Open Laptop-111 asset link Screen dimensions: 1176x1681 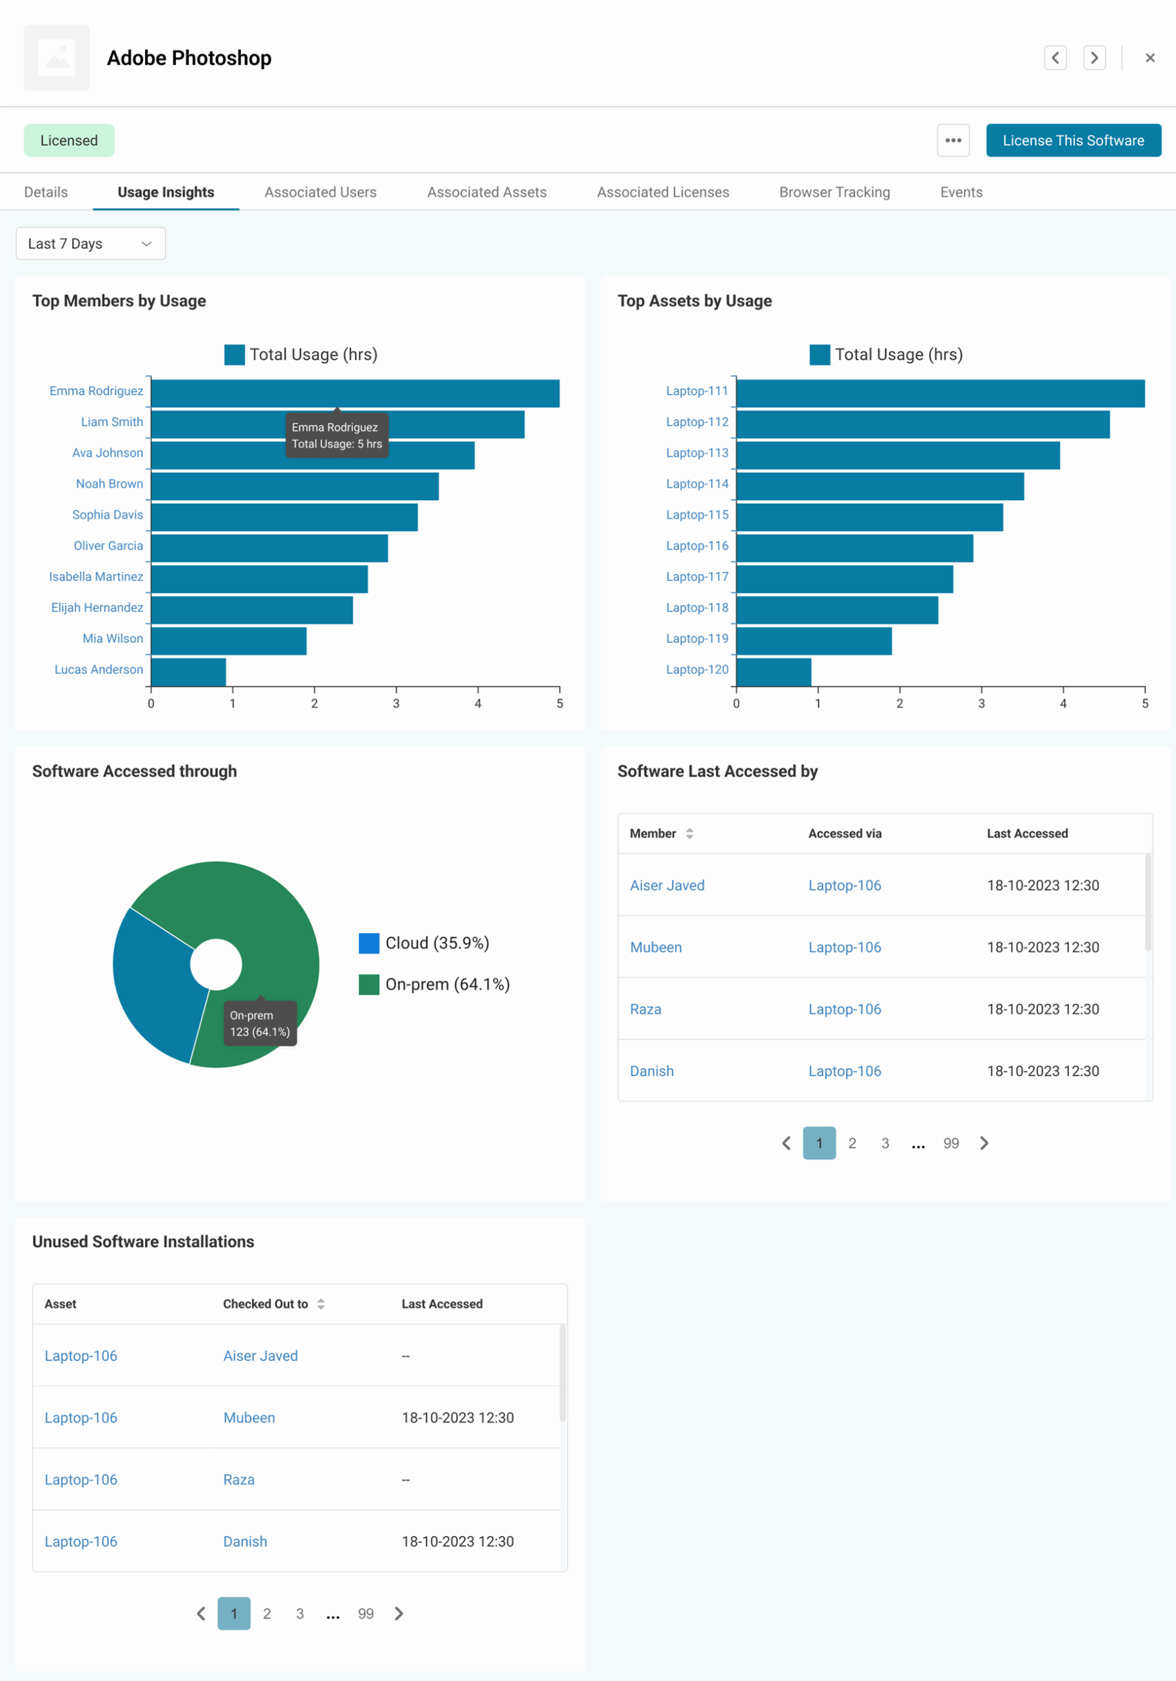click(698, 391)
